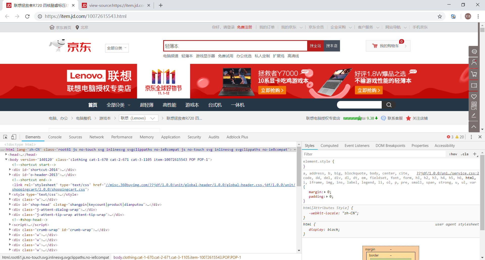This screenshot has width=485, height=260.
Task: Open sidebar coupon ticket icon
Action: click(x=474, y=85)
